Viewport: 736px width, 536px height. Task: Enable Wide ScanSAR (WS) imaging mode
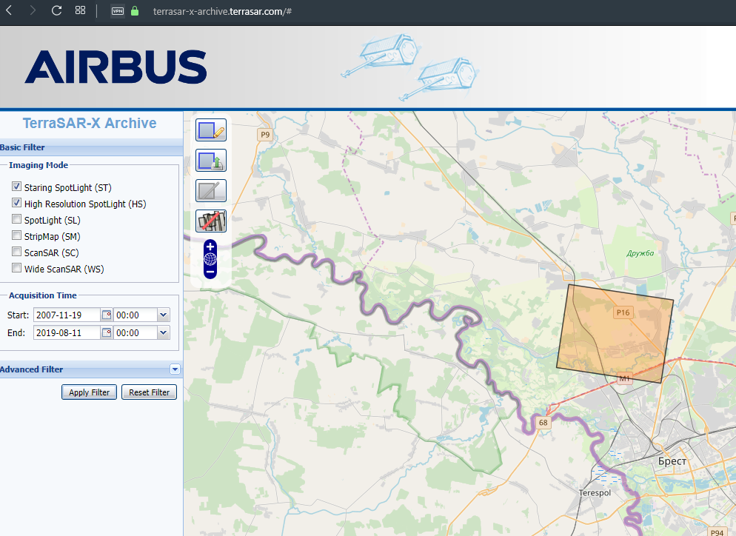click(17, 268)
